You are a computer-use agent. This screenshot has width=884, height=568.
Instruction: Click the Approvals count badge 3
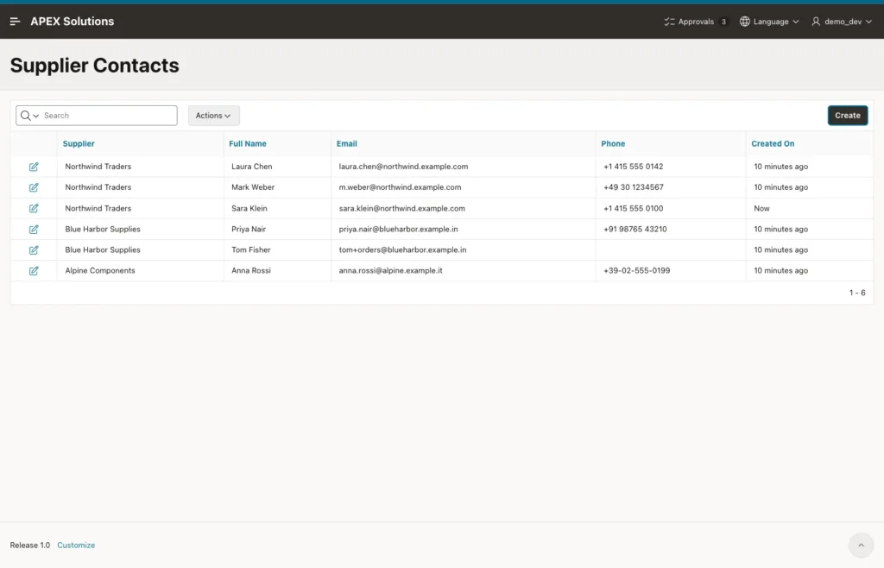pyautogui.click(x=723, y=22)
